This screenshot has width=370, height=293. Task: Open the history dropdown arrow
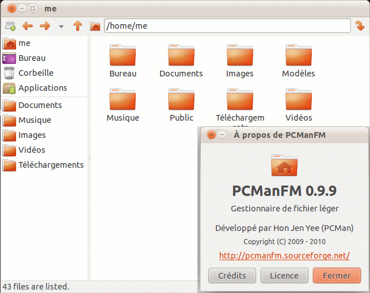(x=61, y=26)
